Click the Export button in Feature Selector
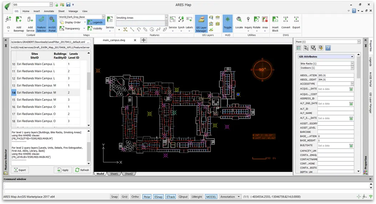376x204 pixels. pos(20,170)
